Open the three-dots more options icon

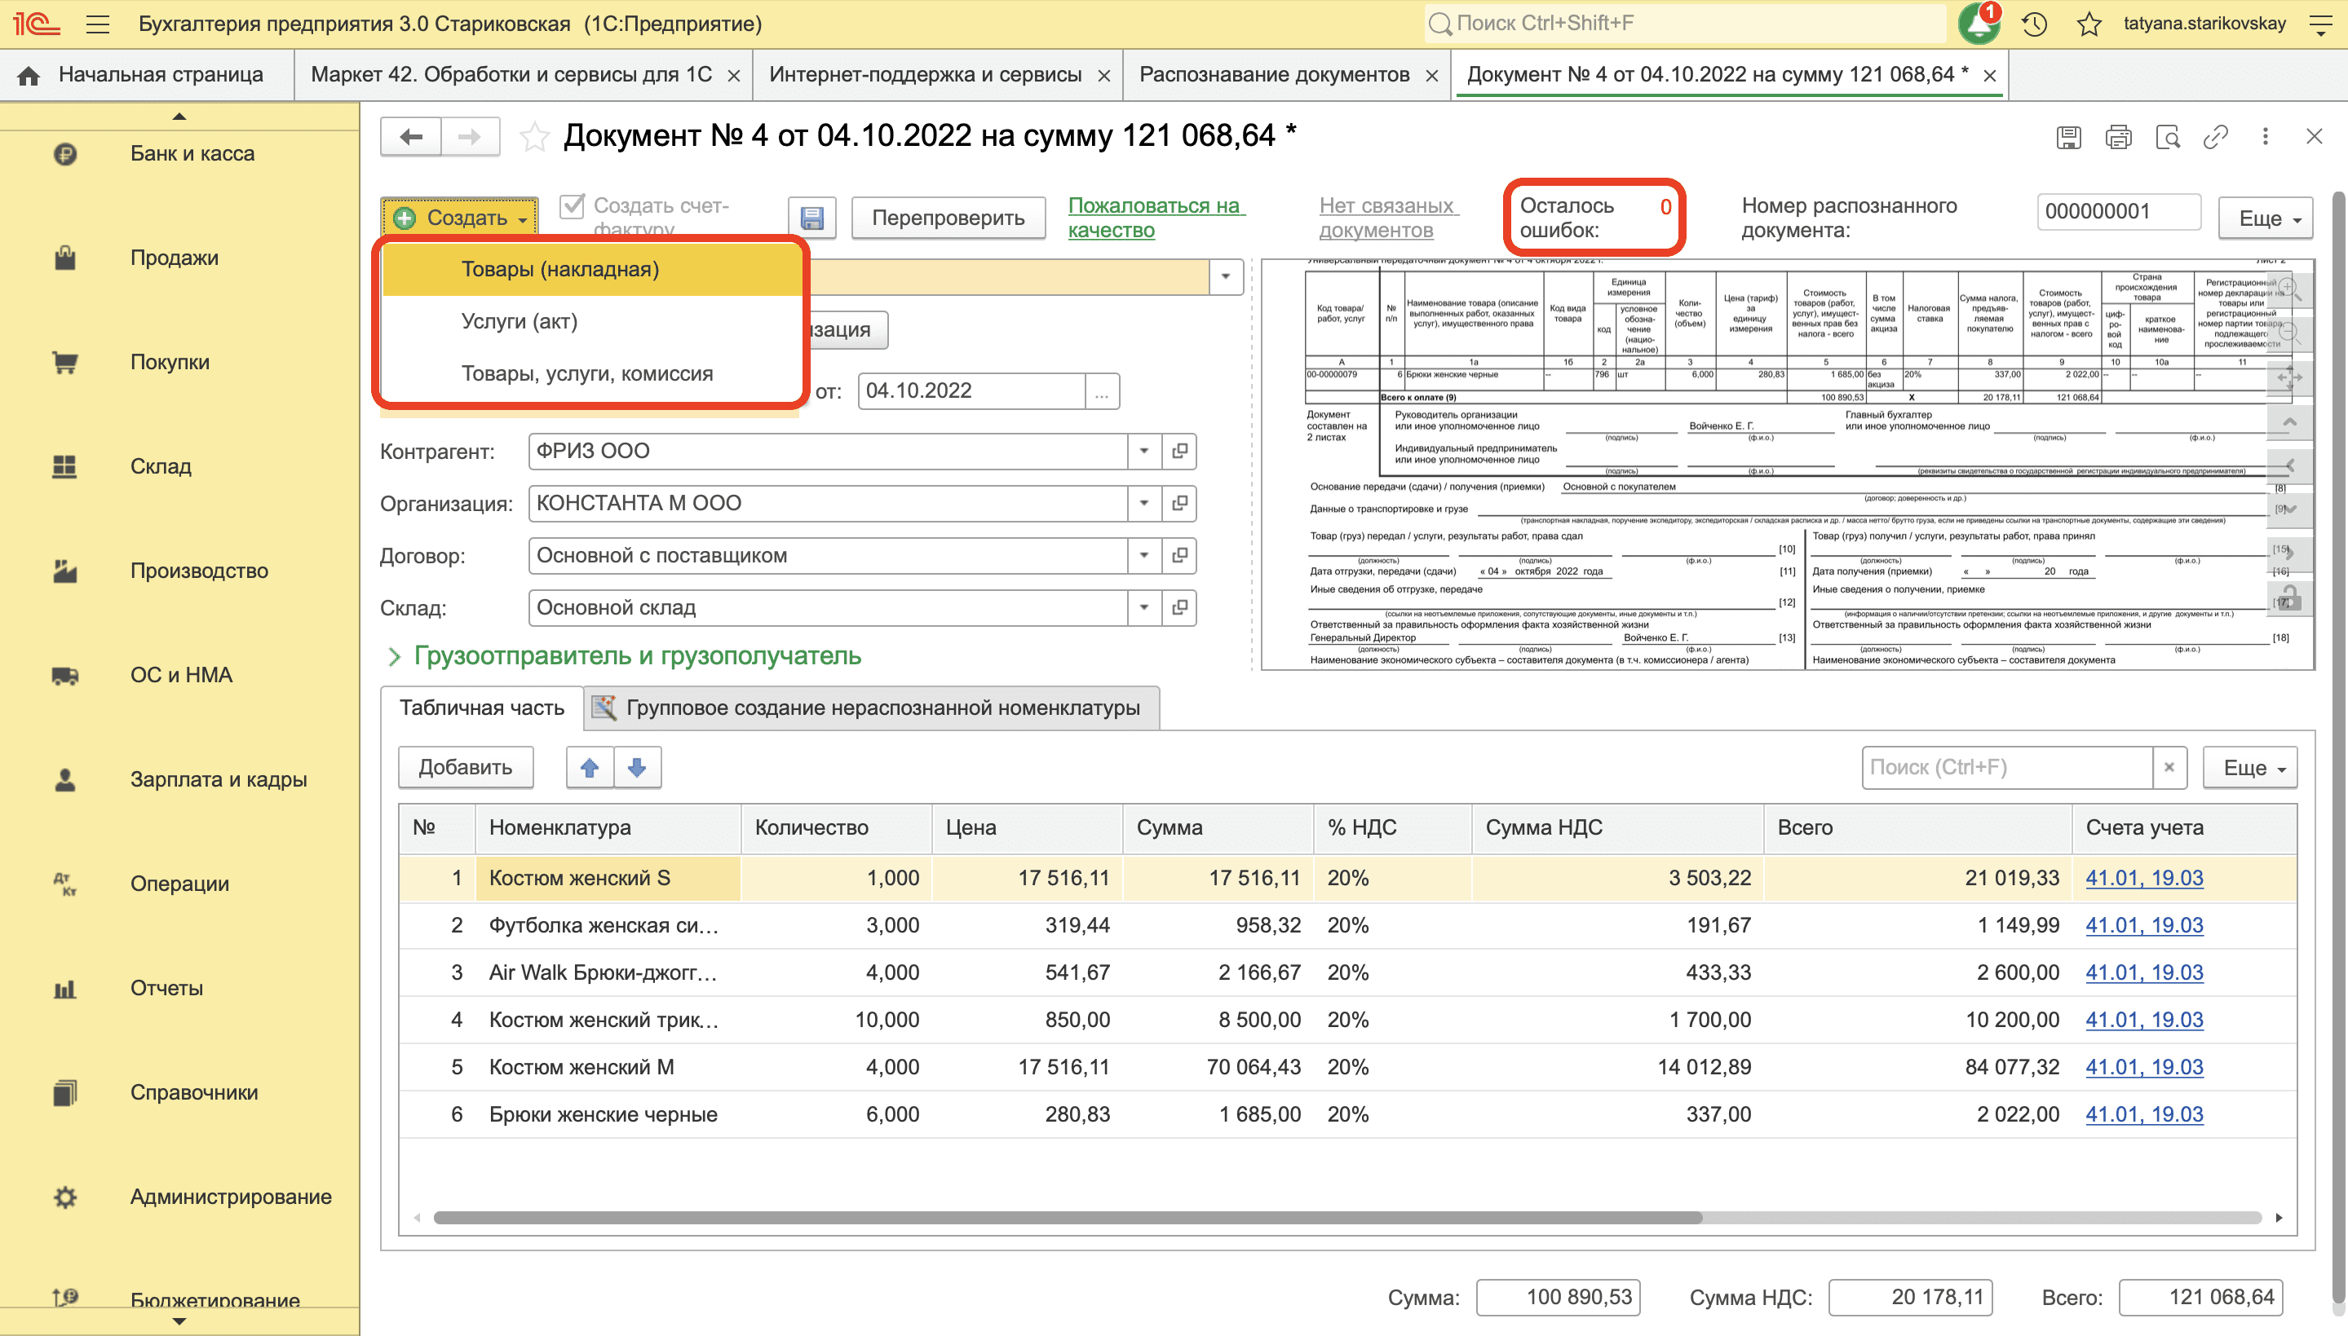[2266, 137]
